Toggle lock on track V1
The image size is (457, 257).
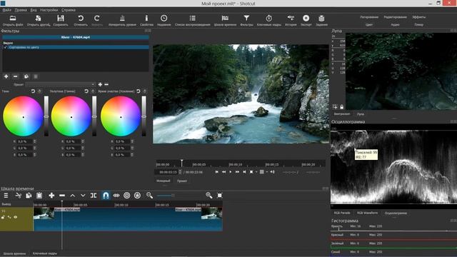point(3,217)
